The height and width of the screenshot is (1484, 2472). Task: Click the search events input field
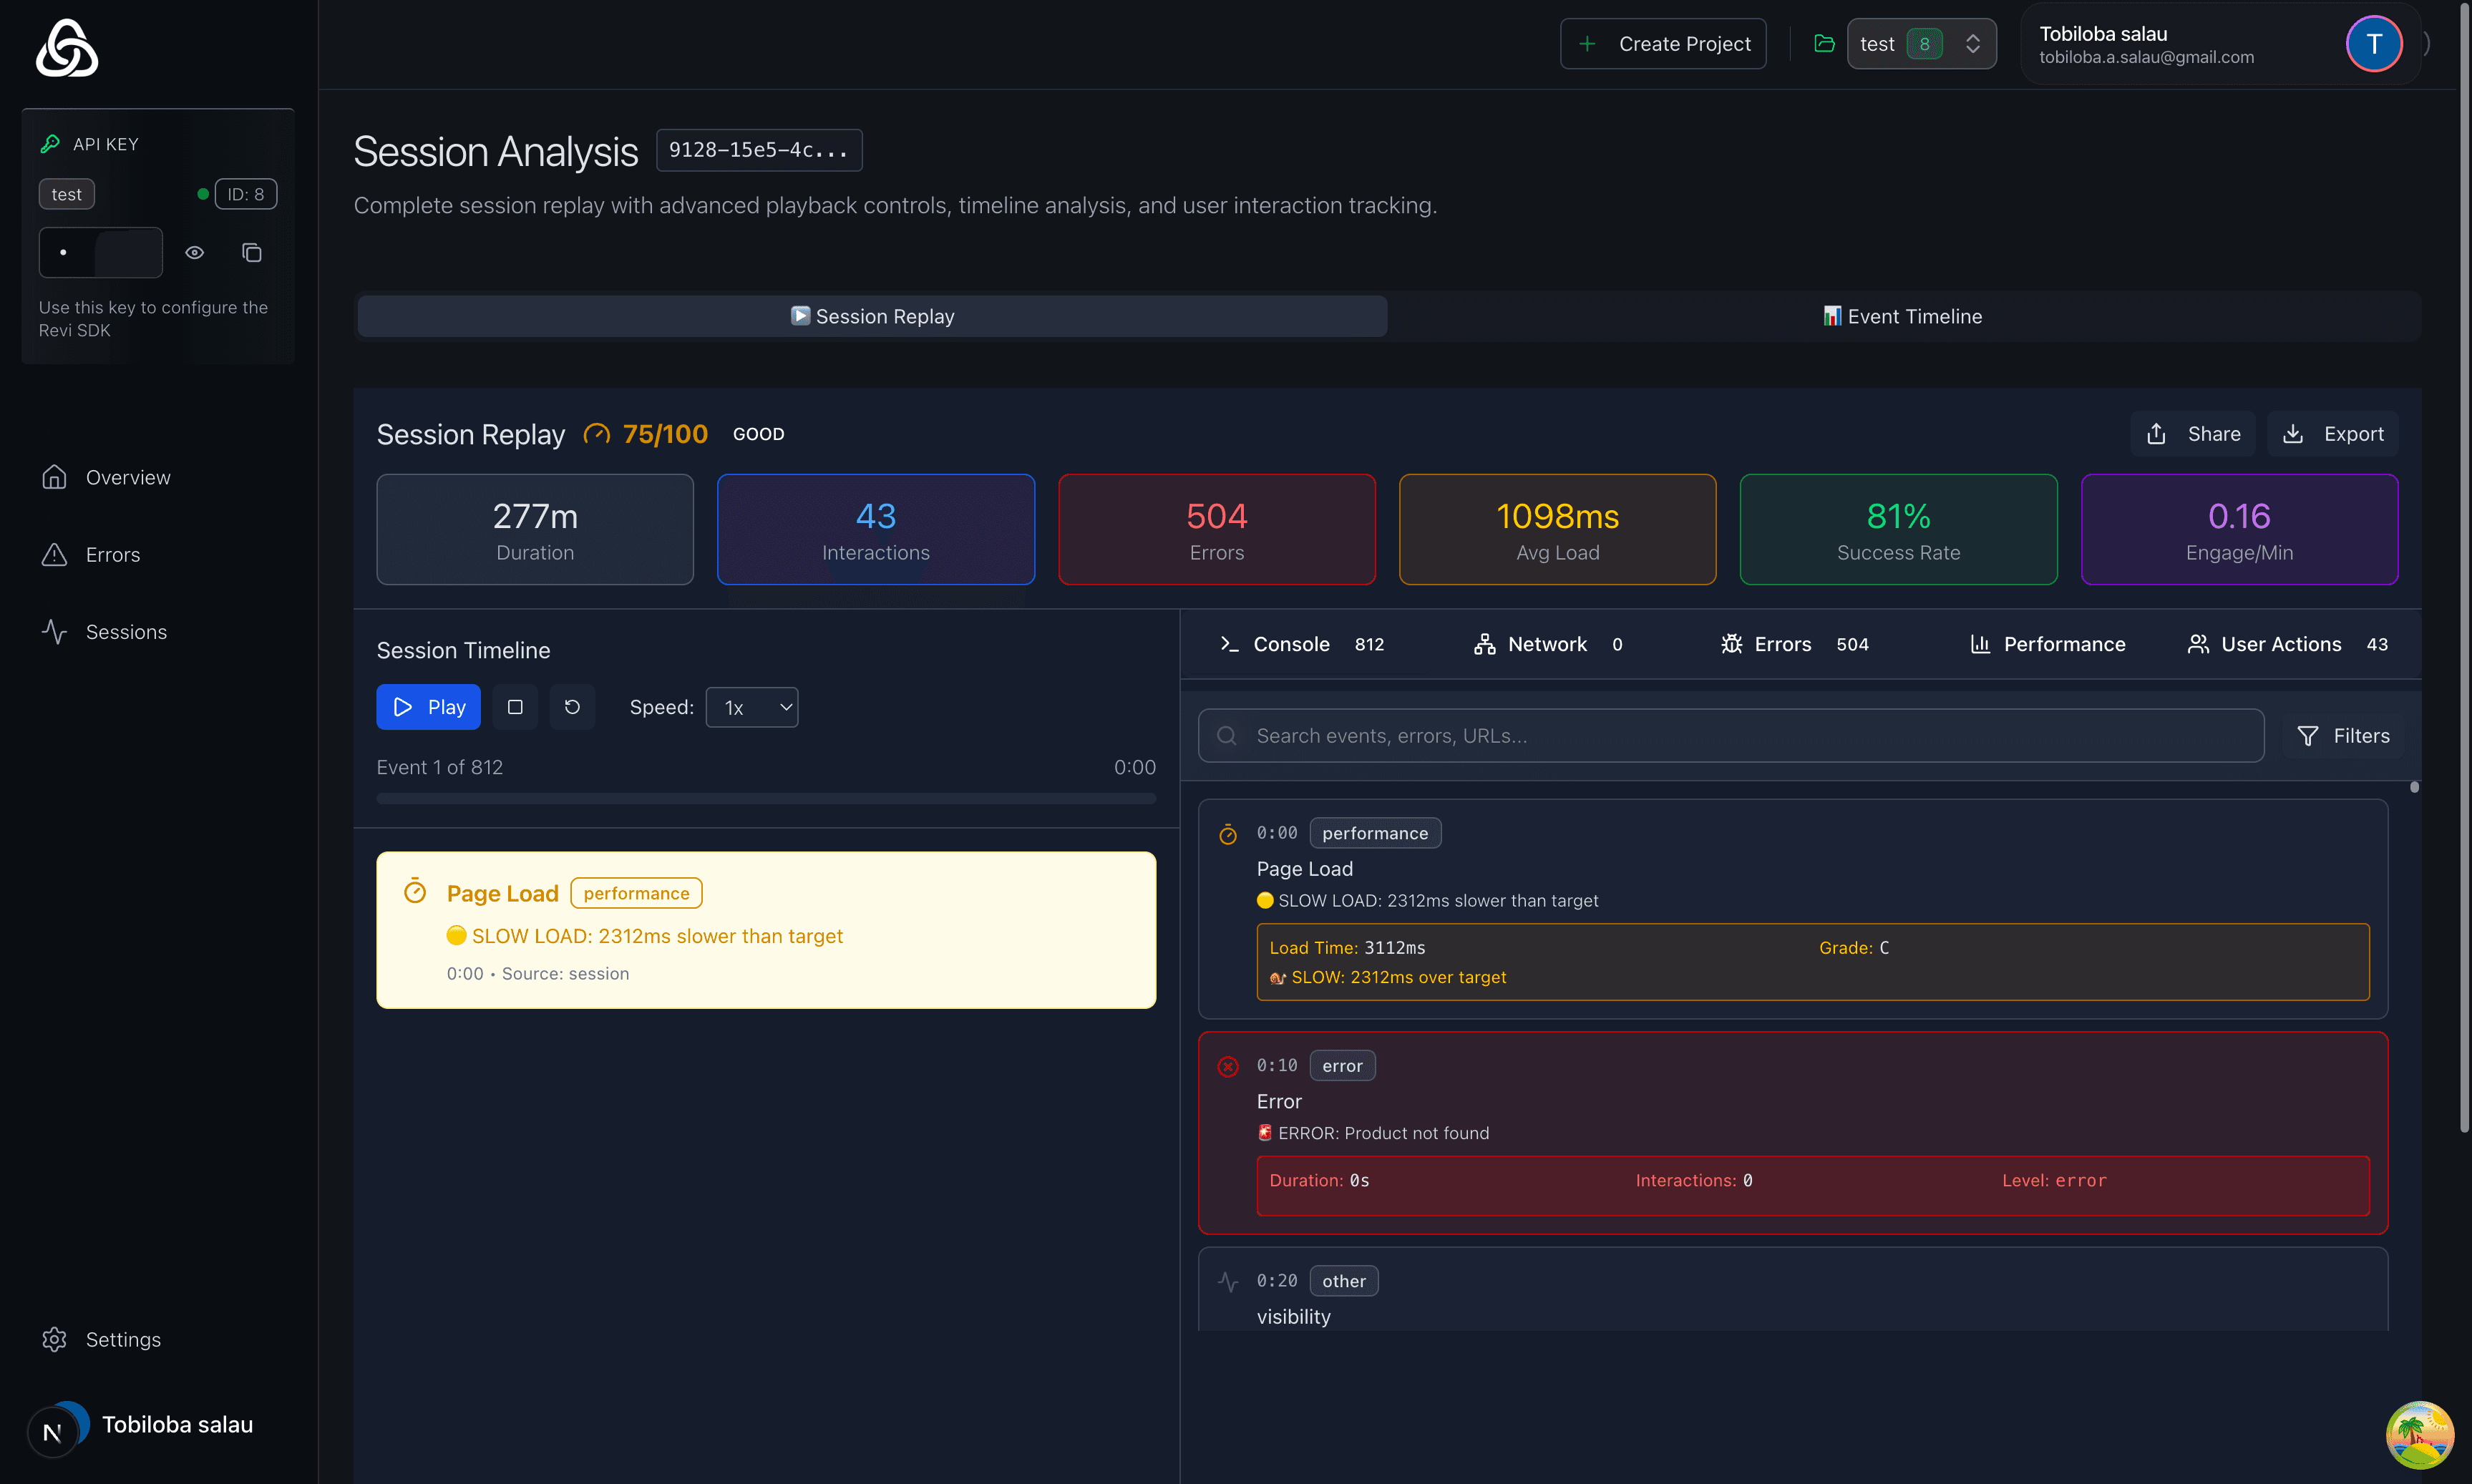click(1730, 735)
